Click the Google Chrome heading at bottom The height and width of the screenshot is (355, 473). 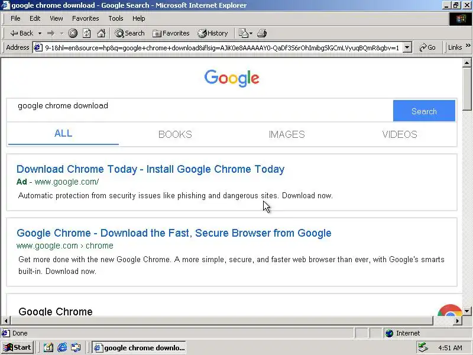56,311
